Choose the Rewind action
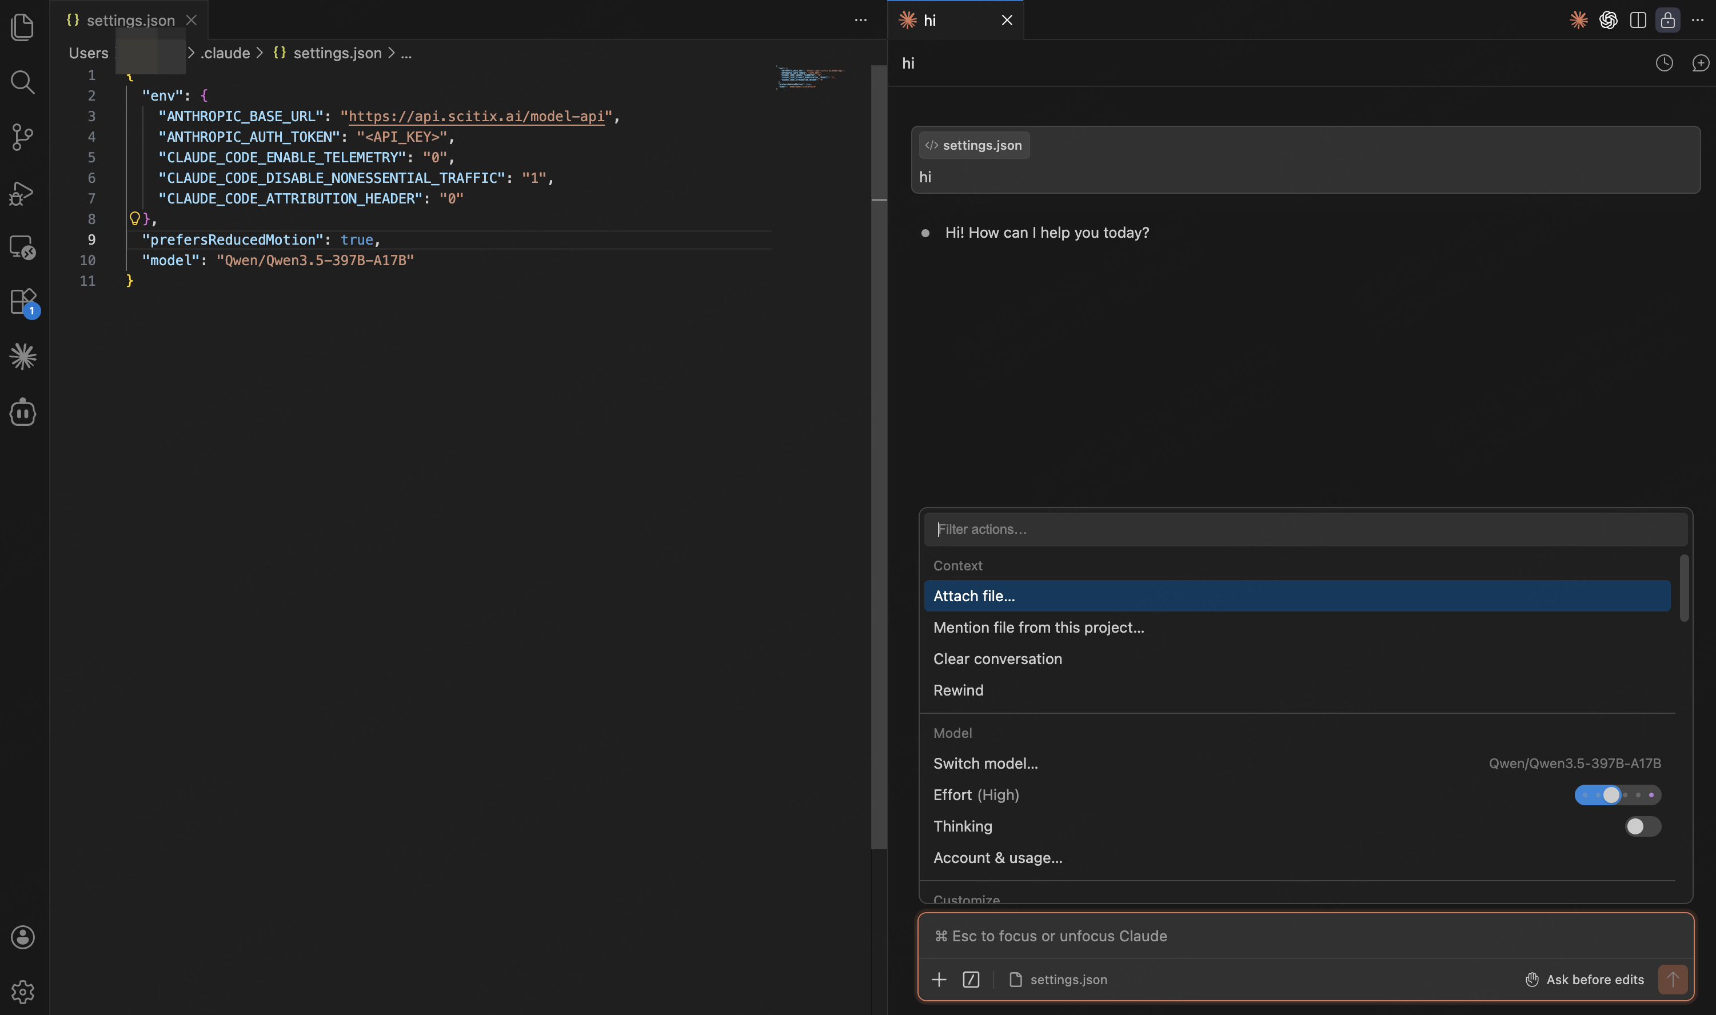The height and width of the screenshot is (1015, 1716). [1297, 690]
